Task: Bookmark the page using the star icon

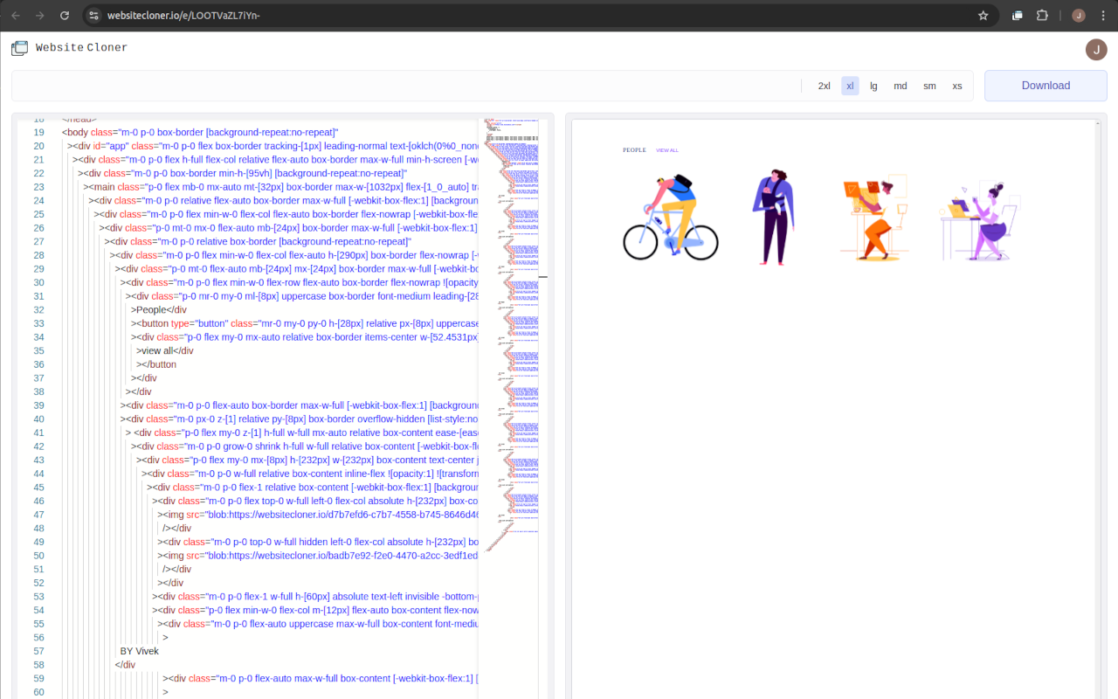Action: (x=983, y=15)
